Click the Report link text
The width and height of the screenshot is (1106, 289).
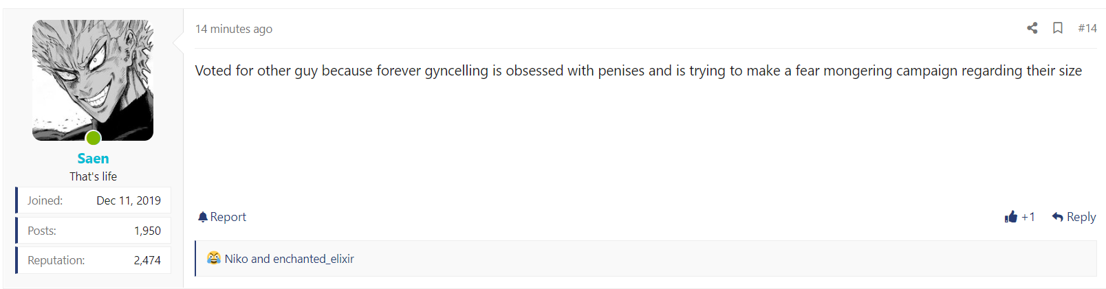(228, 217)
